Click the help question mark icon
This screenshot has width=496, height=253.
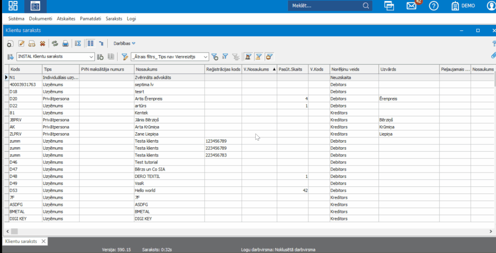pos(433,6)
